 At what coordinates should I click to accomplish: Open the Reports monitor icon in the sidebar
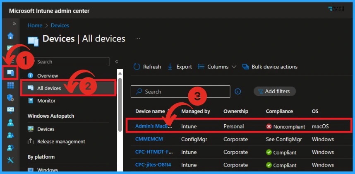click(x=10, y=110)
